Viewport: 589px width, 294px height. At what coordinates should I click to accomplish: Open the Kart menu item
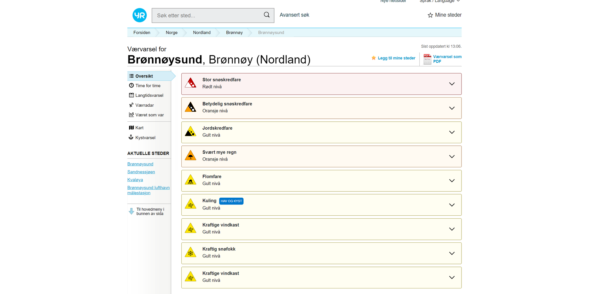[x=139, y=128]
